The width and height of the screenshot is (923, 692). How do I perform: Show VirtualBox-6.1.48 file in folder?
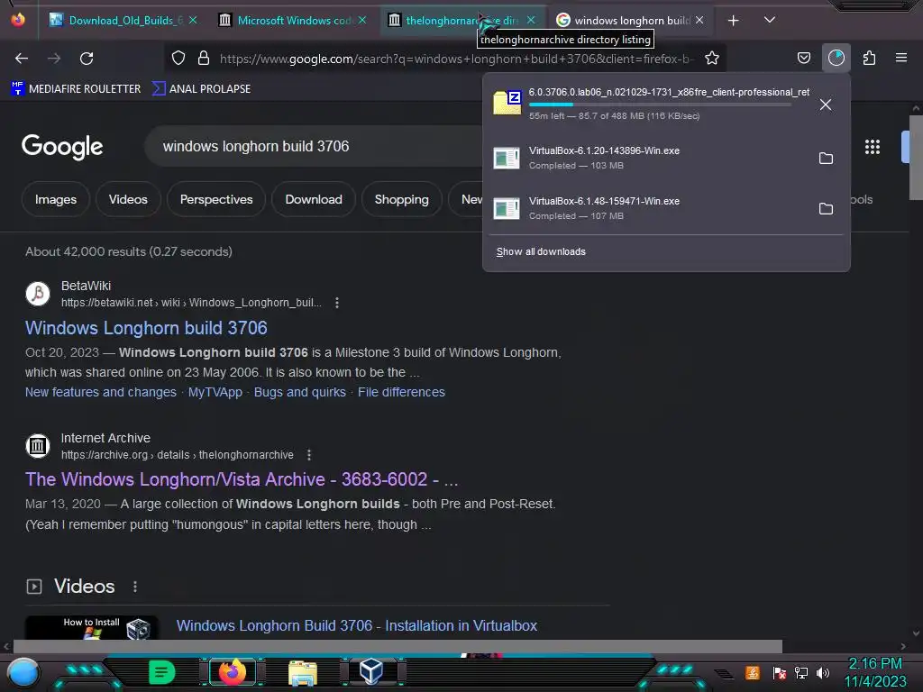click(x=826, y=209)
